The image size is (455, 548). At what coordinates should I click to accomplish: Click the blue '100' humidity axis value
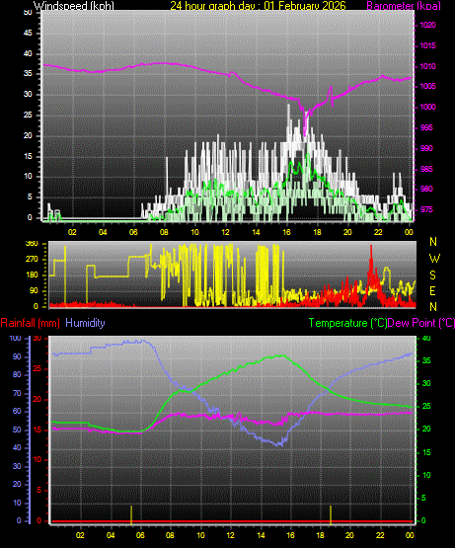[x=16, y=338]
